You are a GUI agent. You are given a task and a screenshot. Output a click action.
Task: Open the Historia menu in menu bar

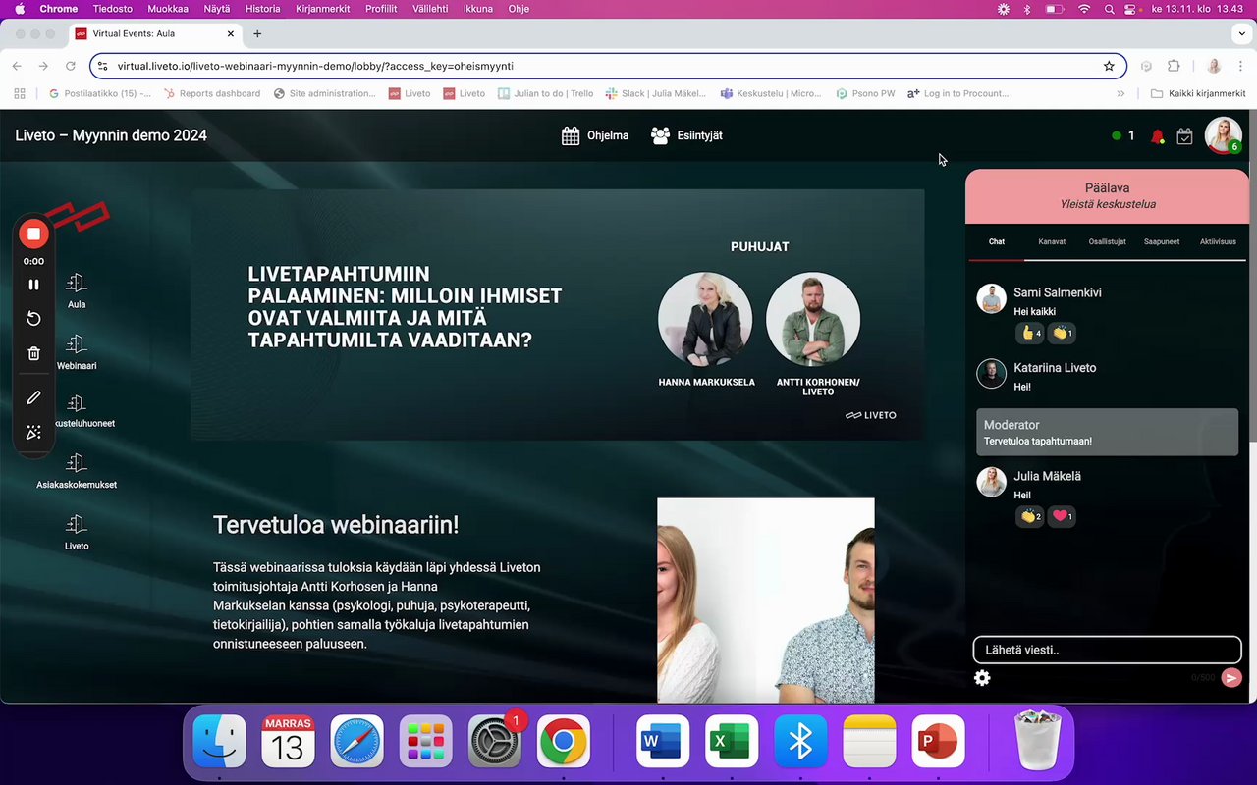click(262, 9)
